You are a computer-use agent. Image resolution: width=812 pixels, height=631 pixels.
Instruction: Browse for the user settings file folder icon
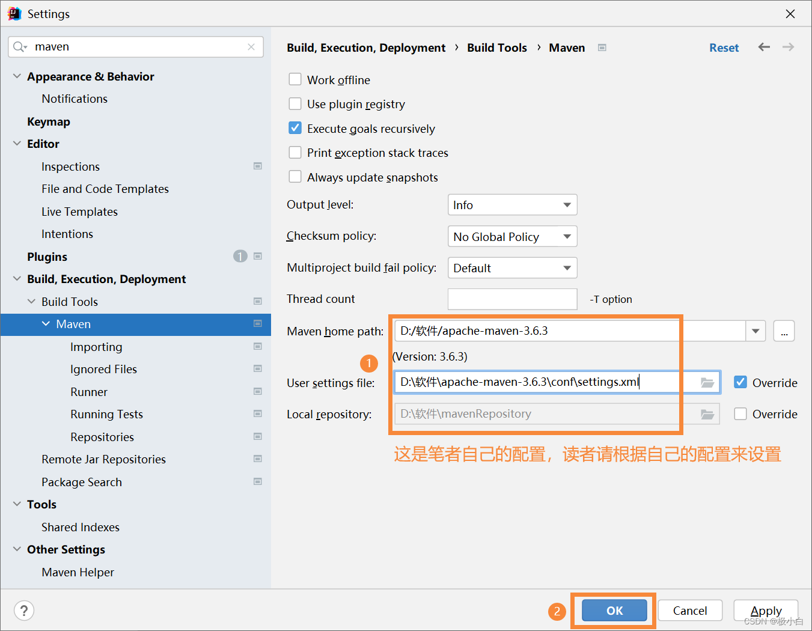point(707,382)
